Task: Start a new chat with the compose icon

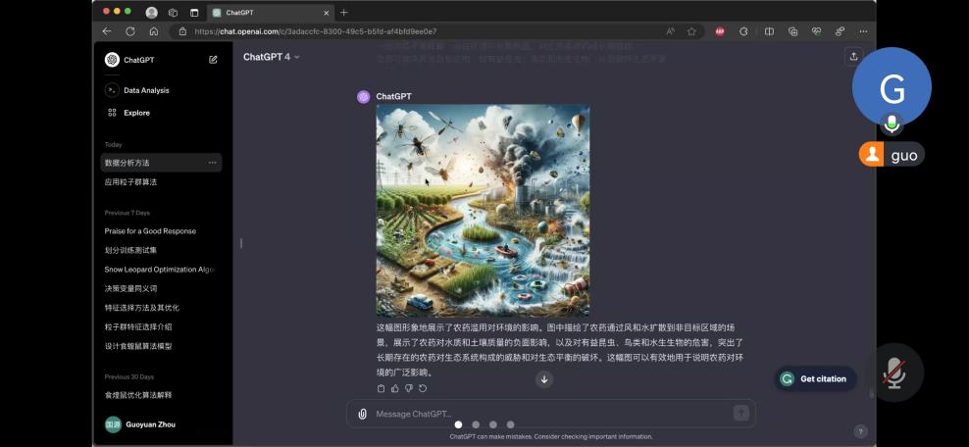Action: [213, 60]
